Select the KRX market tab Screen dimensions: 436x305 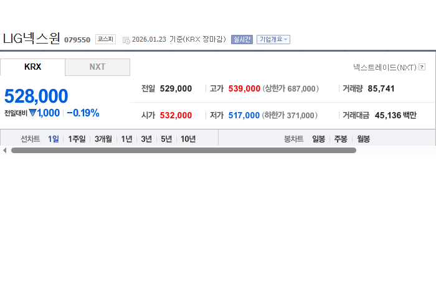pyautogui.click(x=32, y=67)
